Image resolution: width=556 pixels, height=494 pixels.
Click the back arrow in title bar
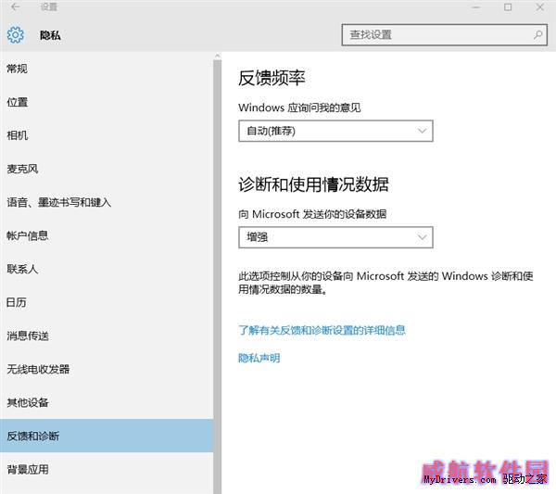click(x=15, y=6)
